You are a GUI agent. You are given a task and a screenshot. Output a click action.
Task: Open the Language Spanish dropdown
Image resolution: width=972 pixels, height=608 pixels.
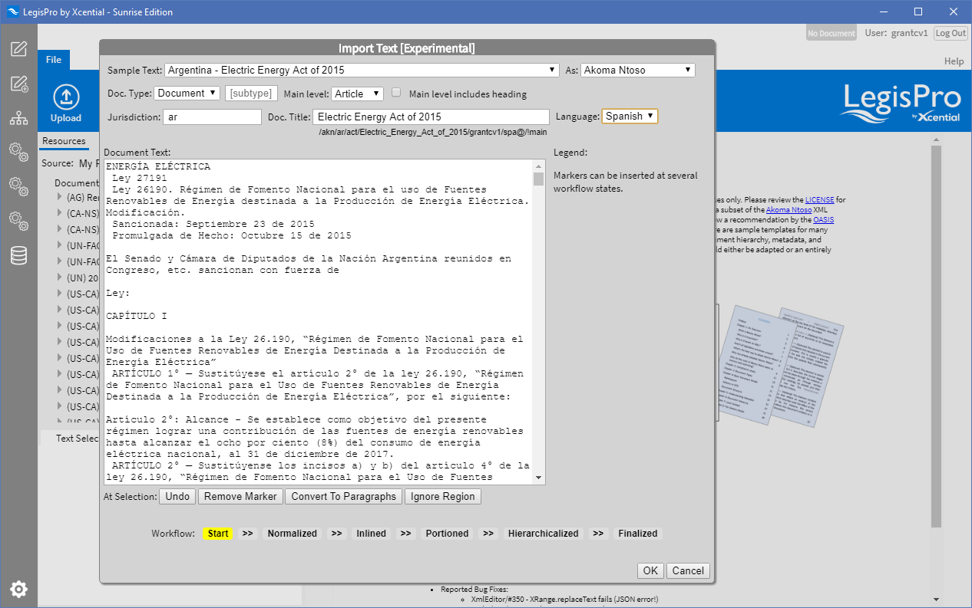(x=630, y=116)
